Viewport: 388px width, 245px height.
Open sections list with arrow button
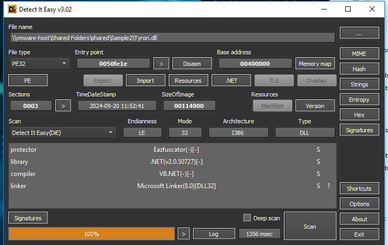pyautogui.click(x=63, y=106)
